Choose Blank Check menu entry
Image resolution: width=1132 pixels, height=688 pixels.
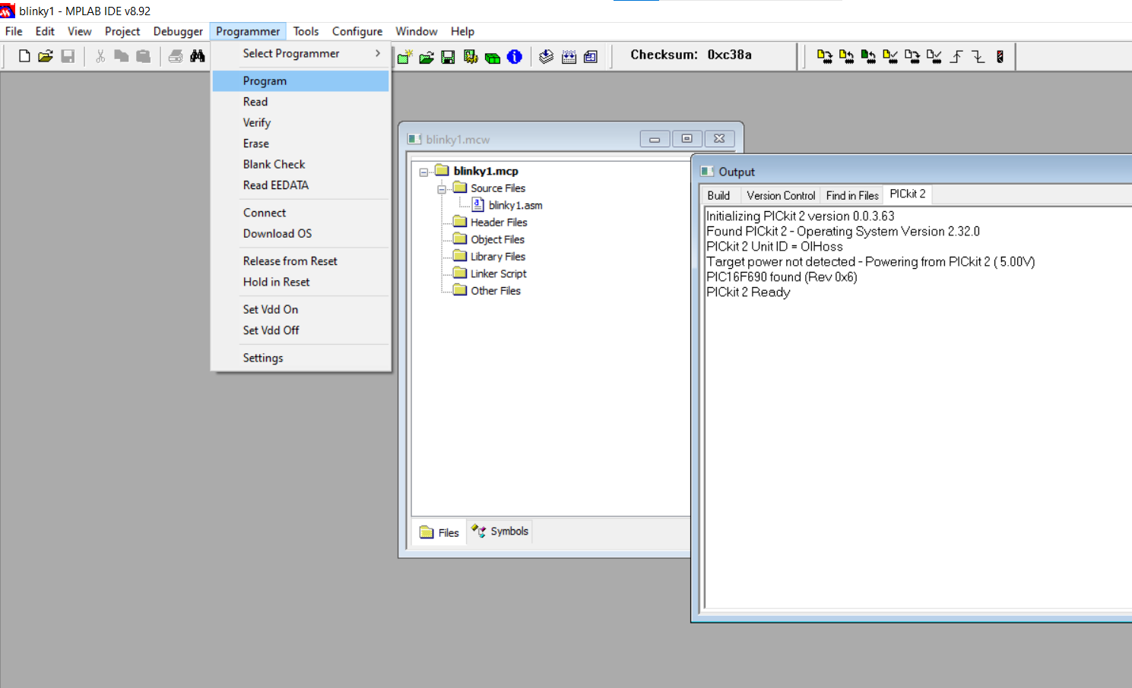pos(301,164)
